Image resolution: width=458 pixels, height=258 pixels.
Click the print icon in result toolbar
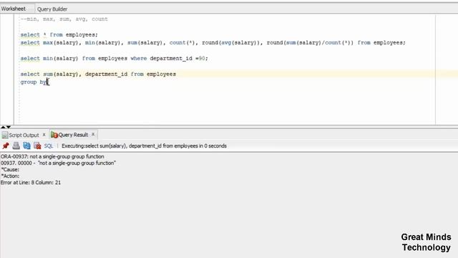[16, 145]
